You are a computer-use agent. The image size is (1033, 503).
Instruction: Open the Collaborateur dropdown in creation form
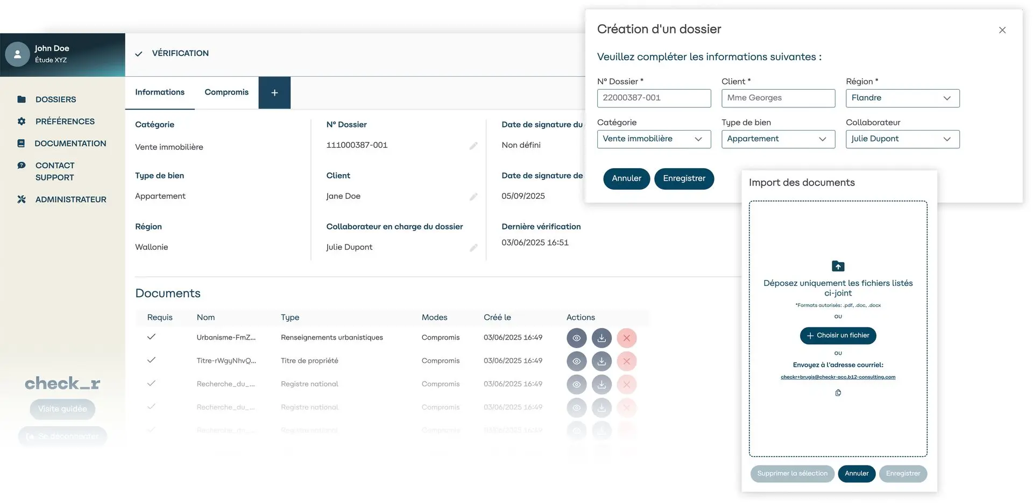[x=902, y=139]
